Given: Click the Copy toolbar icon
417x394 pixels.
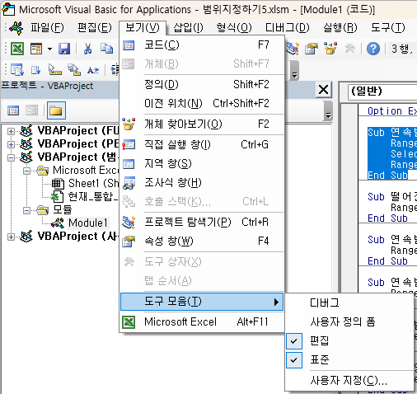Looking at the screenshot, I should 106,49.
